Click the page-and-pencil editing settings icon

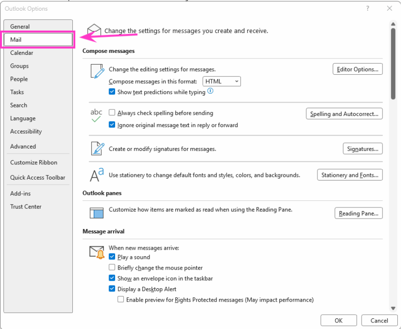coord(97,71)
